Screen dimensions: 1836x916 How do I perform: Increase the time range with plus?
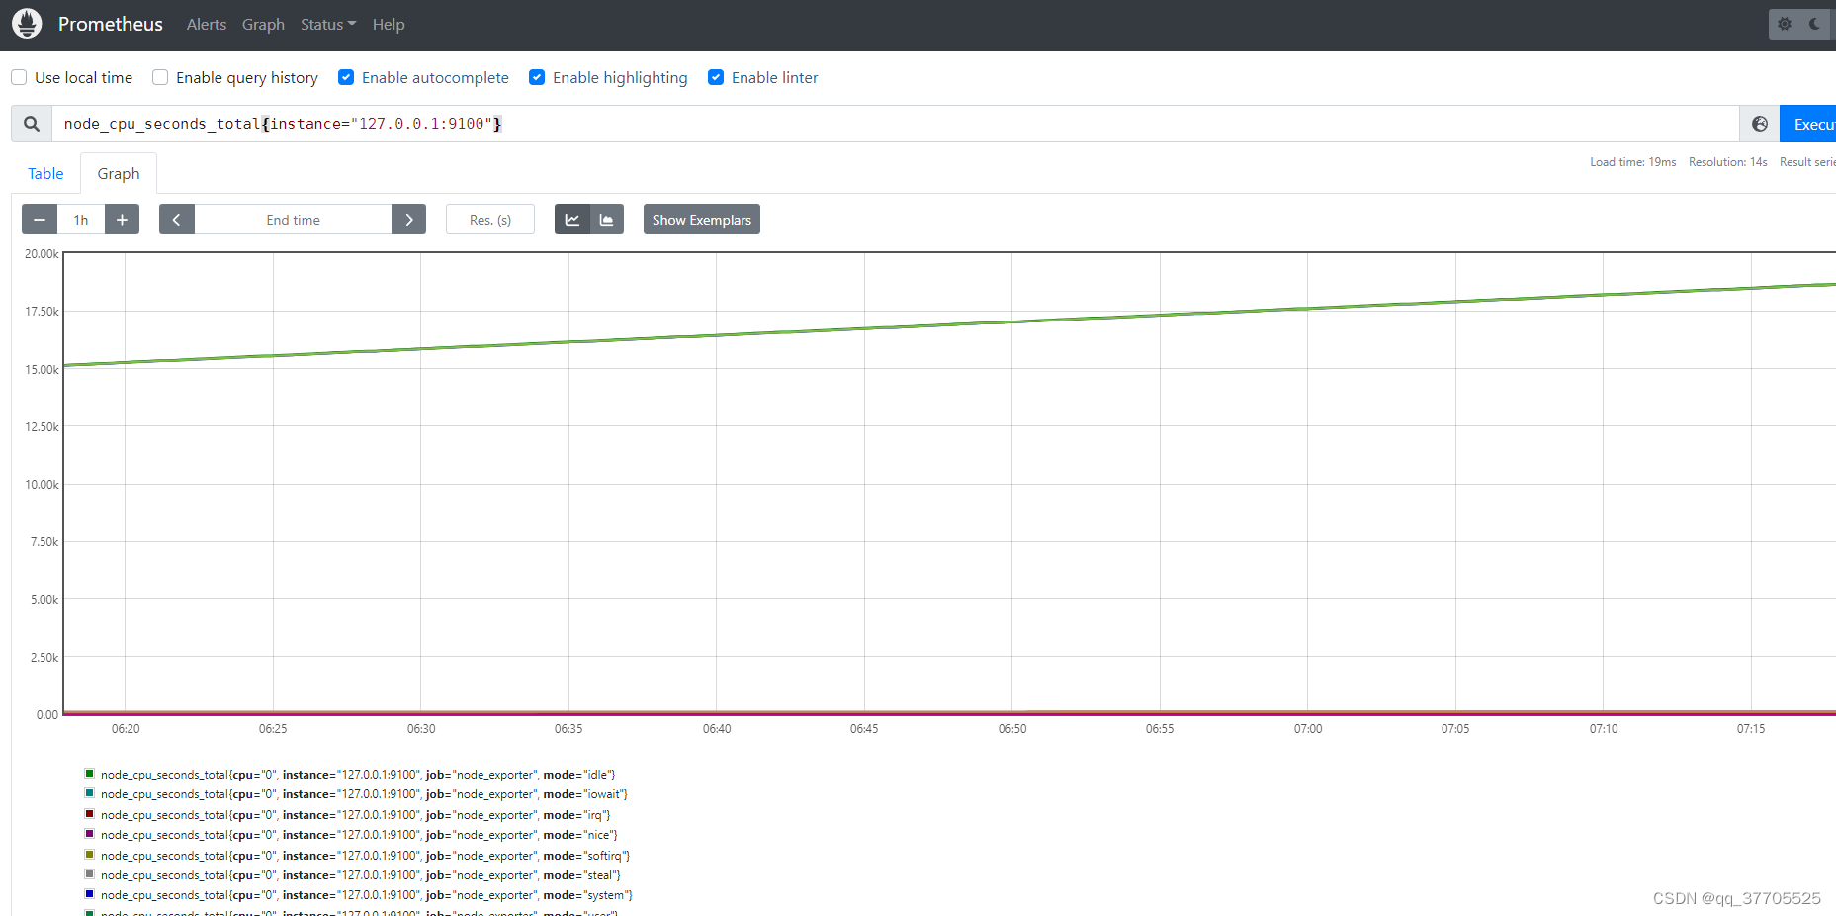point(122,220)
